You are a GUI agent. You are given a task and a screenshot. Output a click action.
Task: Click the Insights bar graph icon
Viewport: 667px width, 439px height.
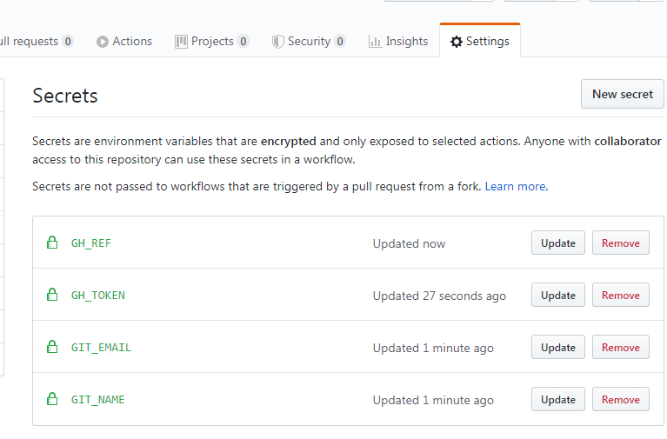375,42
